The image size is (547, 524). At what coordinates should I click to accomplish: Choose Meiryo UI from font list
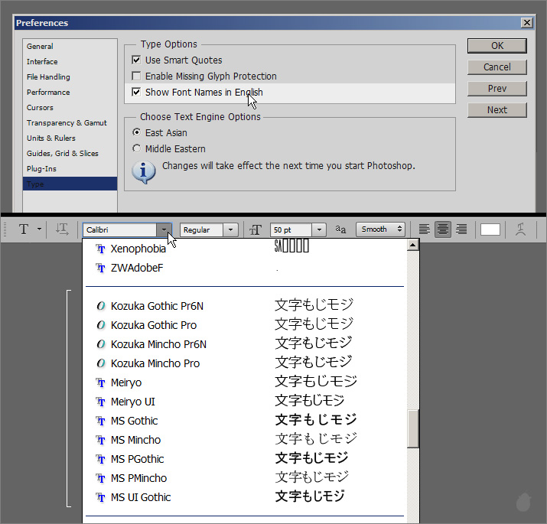tap(133, 402)
